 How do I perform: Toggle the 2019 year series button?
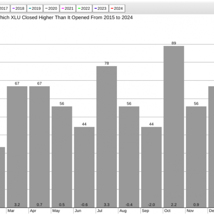tap(35, 9)
